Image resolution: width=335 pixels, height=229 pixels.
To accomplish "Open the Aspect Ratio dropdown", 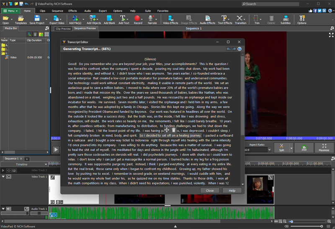I will click(x=269, y=150).
